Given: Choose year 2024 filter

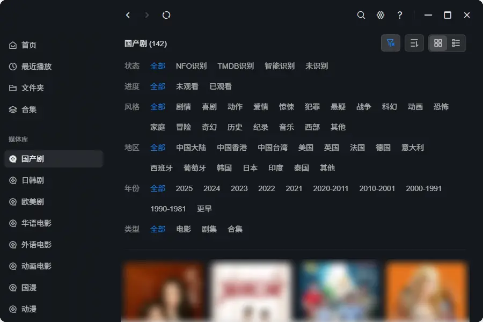Looking at the screenshot, I should (x=211, y=188).
